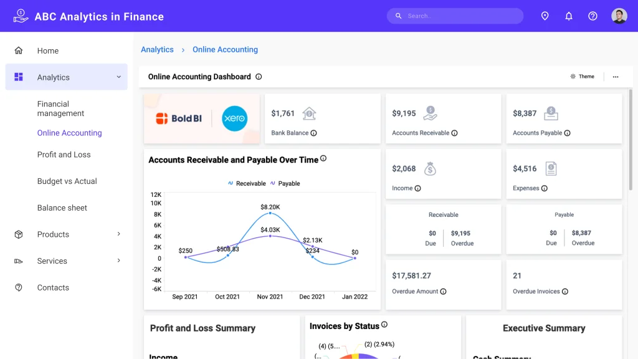This screenshot has width=638, height=359.
Task: Click the location pin icon in the header
Action: click(545, 16)
